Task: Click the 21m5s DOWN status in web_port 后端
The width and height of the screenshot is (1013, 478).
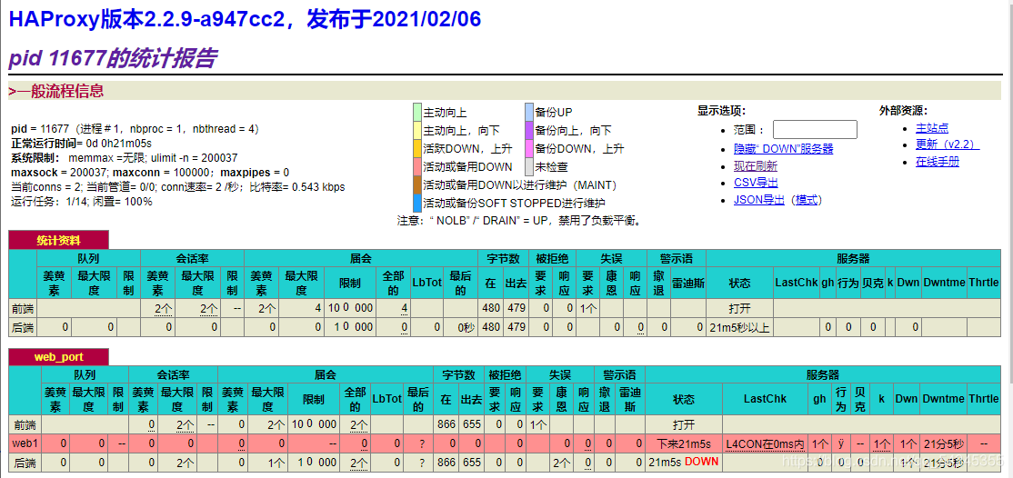Action: pos(684,463)
